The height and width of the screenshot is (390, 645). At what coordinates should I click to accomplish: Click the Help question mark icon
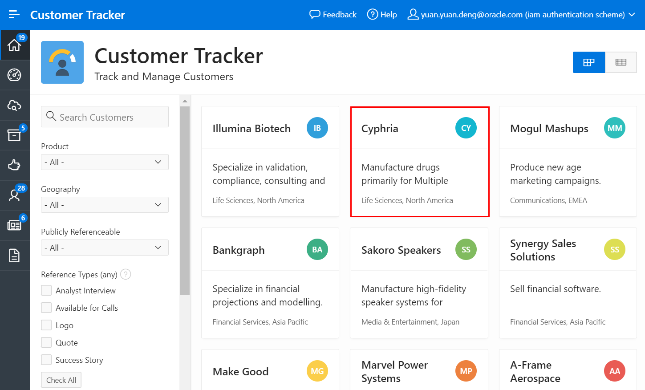[372, 15]
